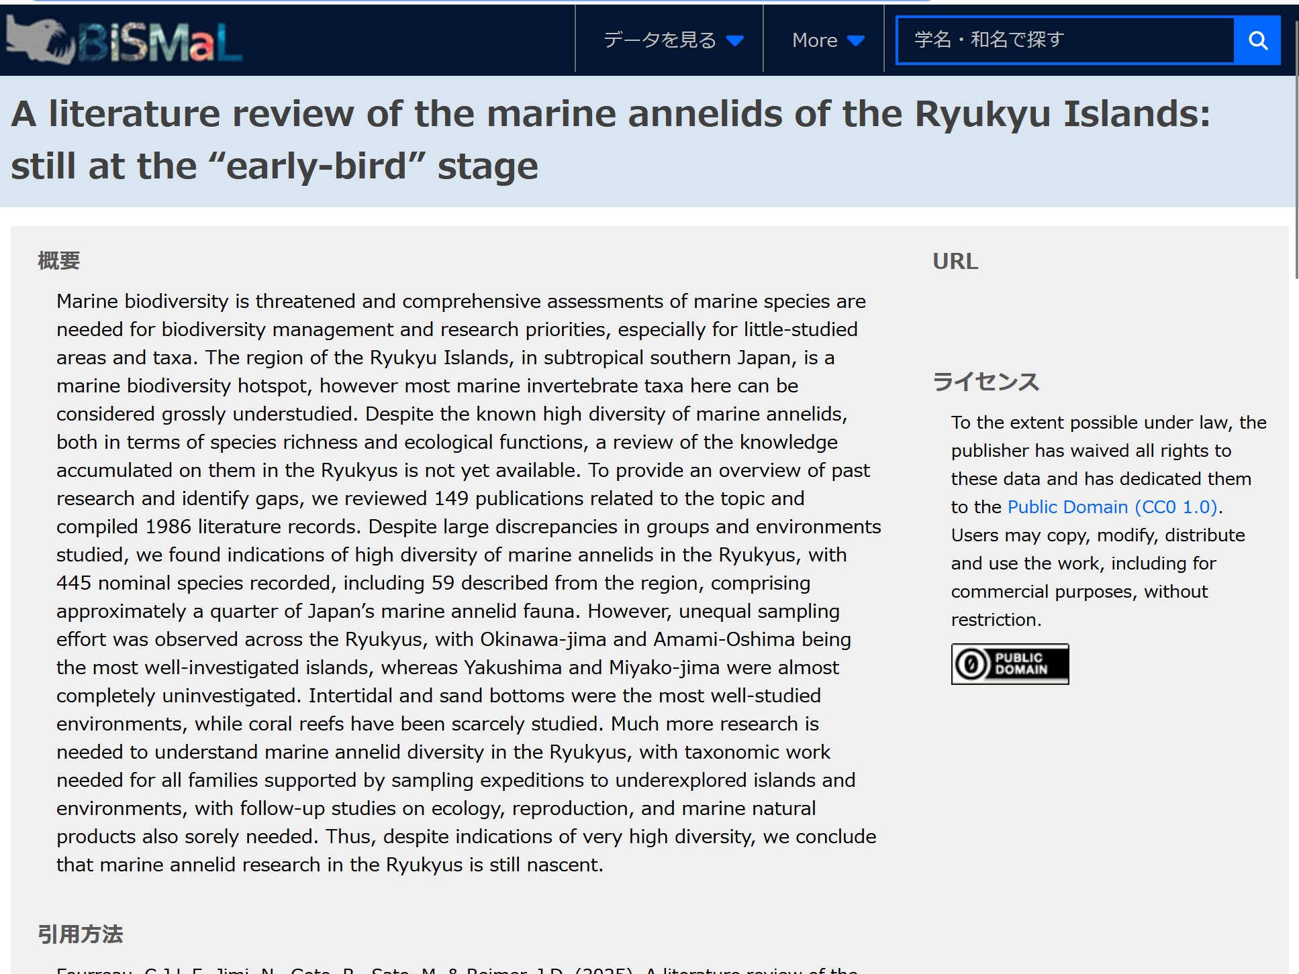Click the zero symbol in the CC0 badge
The image size is (1299, 974).
(971, 664)
